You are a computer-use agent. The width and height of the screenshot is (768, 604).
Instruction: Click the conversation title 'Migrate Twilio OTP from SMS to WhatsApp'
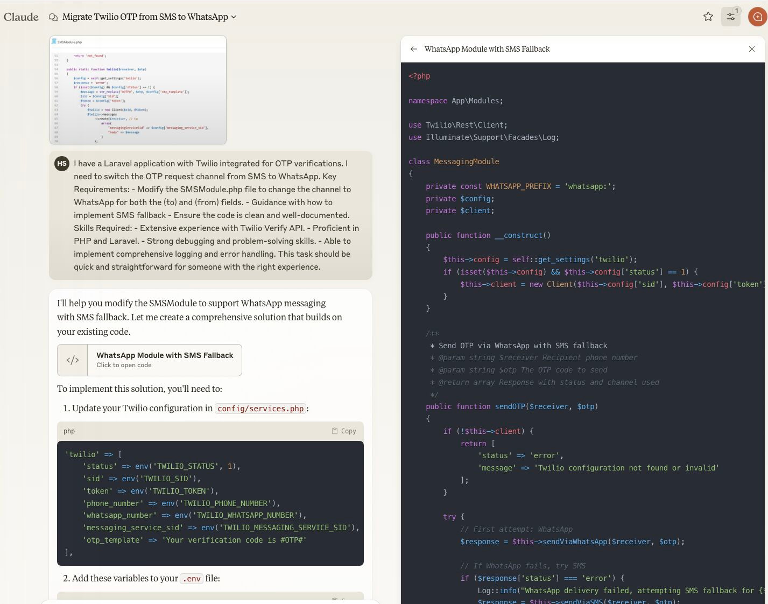pos(145,17)
